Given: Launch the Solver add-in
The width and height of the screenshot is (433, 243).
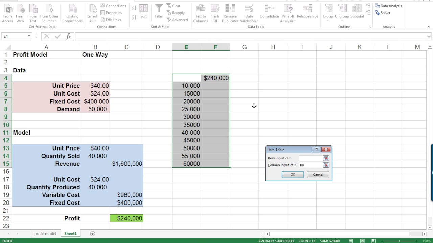Looking at the screenshot, I should [383, 13].
